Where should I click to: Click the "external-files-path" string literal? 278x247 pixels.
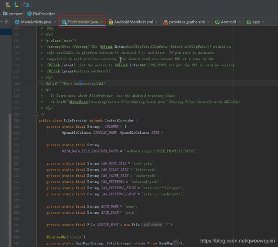coord(163,188)
